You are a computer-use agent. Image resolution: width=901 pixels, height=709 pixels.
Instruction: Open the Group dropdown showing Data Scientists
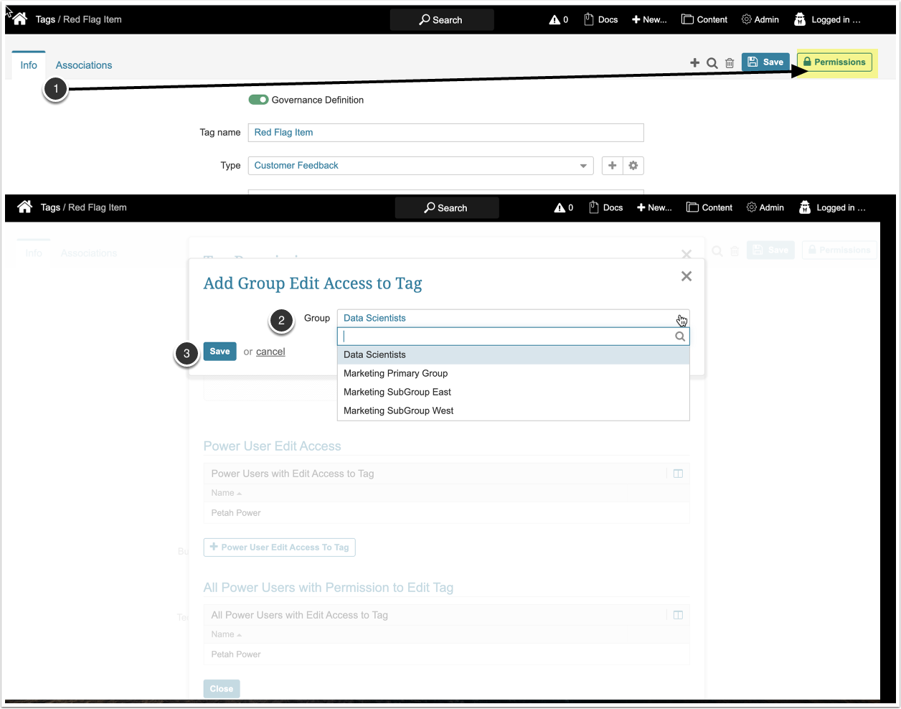tap(513, 318)
